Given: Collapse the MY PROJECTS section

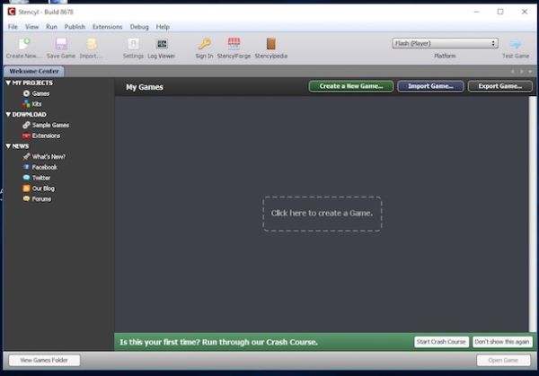Looking at the screenshot, I should [7, 83].
